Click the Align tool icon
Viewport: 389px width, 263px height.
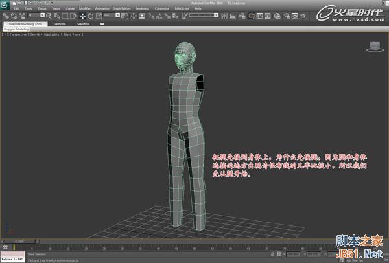(233, 16)
